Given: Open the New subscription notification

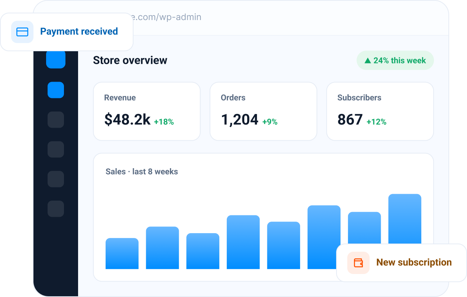Looking at the screenshot, I should click(x=402, y=263).
